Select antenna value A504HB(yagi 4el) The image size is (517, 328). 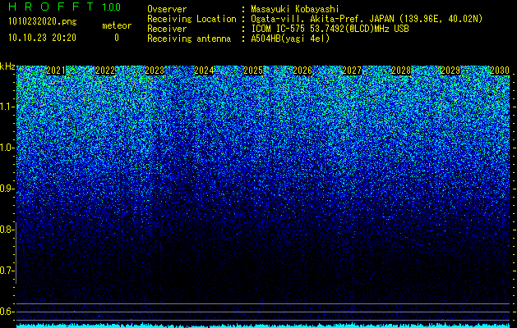290,39
